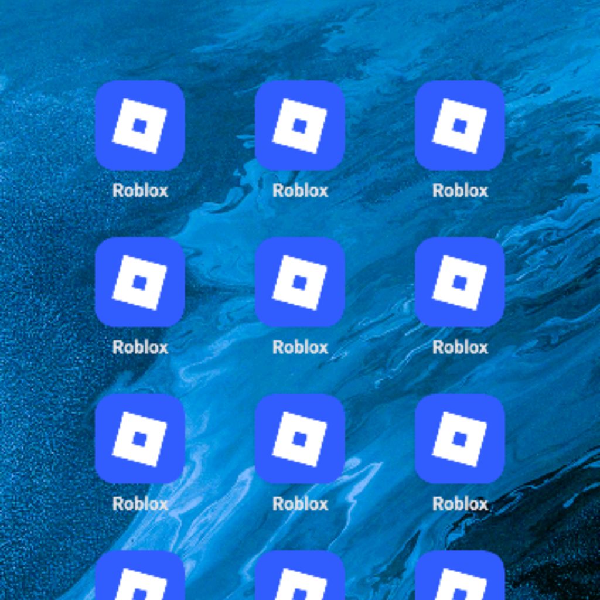
Task: Click the 'Roblox' label in second row, left column
Action: [141, 347]
